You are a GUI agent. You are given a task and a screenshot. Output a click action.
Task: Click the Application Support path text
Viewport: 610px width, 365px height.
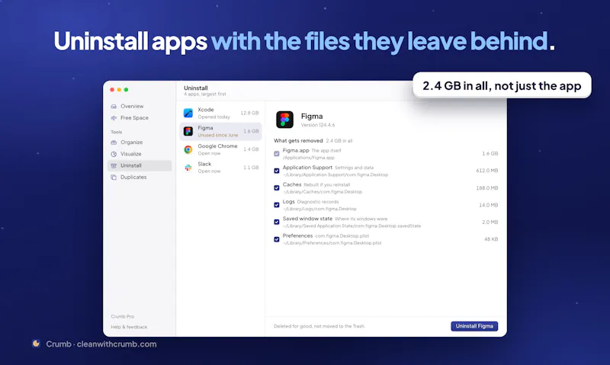point(335,175)
